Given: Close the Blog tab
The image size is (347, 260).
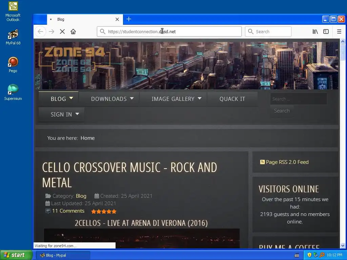Looking at the screenshot, I should click(117, 19).
